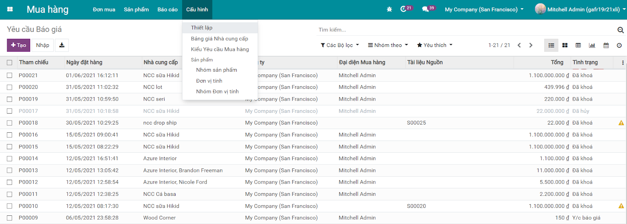Click warning icon on row P00010
Viewport: 627px width, 224px height.
(621, 206)
